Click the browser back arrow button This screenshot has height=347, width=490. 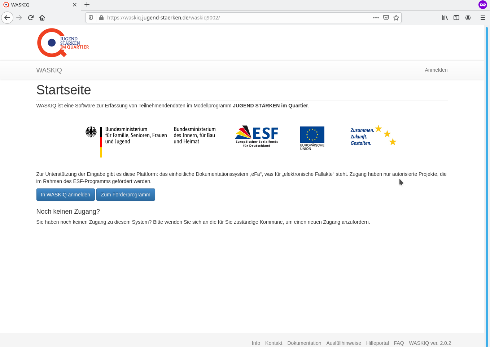point(7,18)
